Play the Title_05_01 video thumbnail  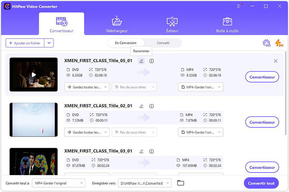pos(34,75)
